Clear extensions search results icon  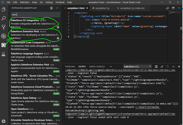[51, 8]
